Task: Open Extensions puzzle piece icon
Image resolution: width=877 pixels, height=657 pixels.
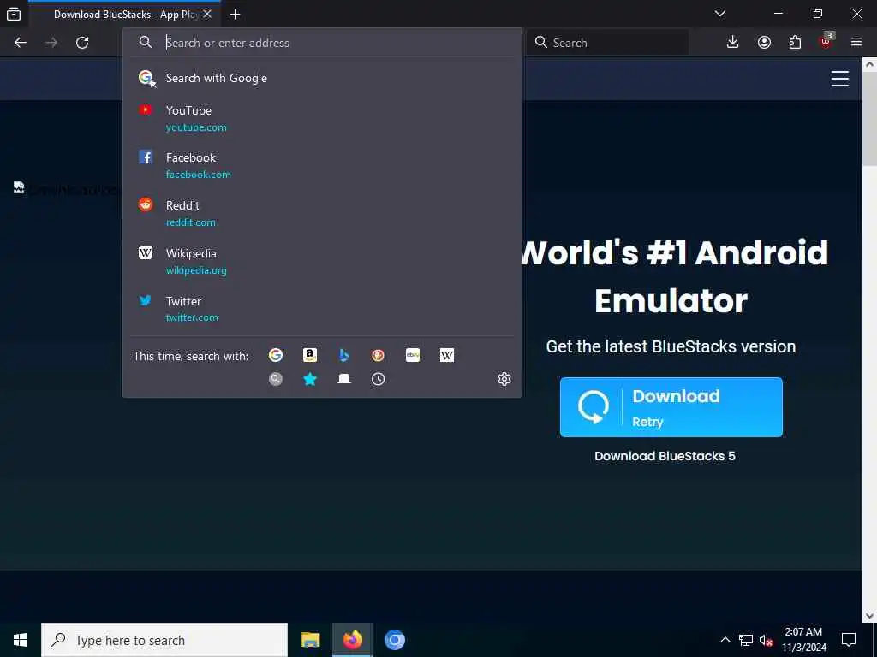Action: click(x=795, y=43)
